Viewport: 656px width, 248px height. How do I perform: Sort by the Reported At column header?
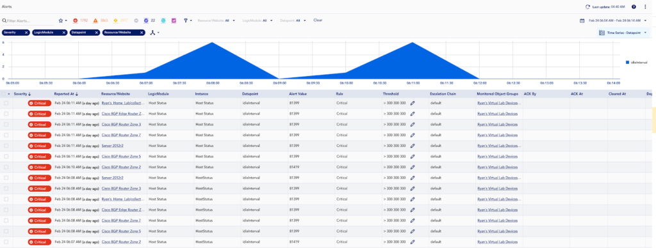click(65, 94)
